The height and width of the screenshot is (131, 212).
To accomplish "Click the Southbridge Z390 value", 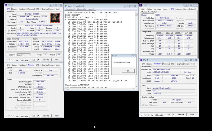I will 174,78.
